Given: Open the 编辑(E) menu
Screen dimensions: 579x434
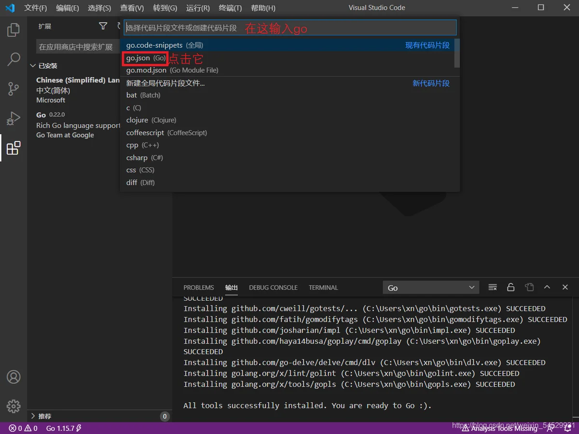Looking at the screenshot, I should pyautogui.click(x=68, y=8).
